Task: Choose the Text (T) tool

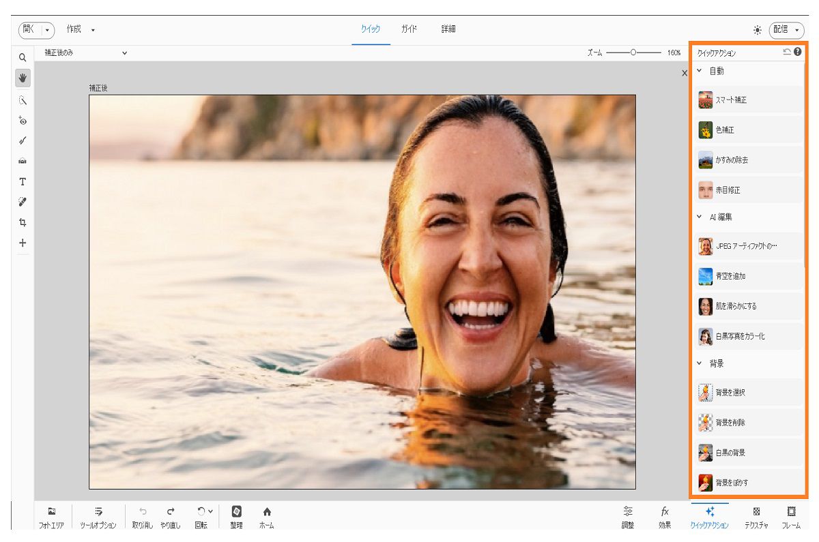Action: [23, 181]
